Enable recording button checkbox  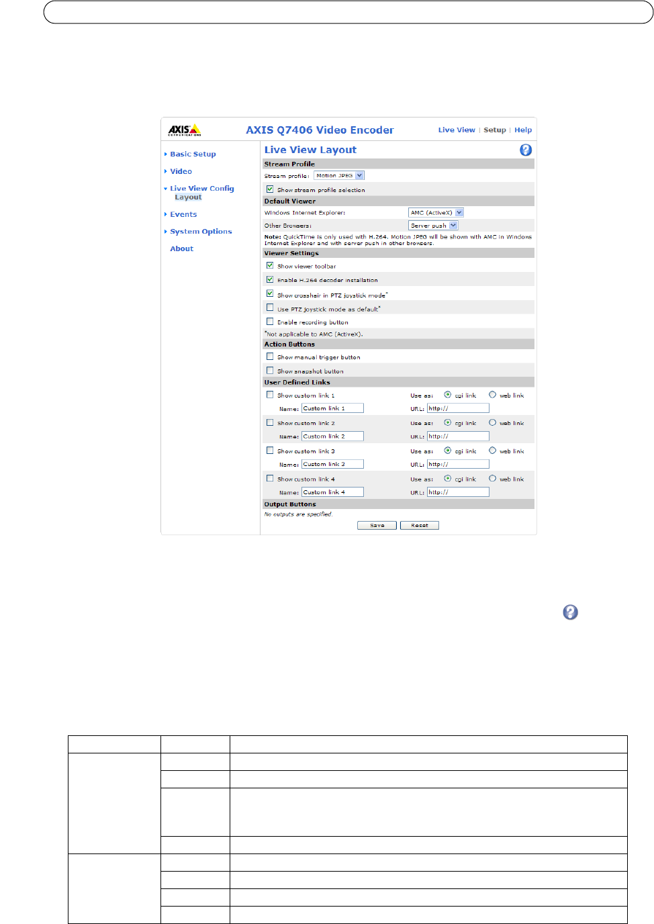tap(270, 322)
